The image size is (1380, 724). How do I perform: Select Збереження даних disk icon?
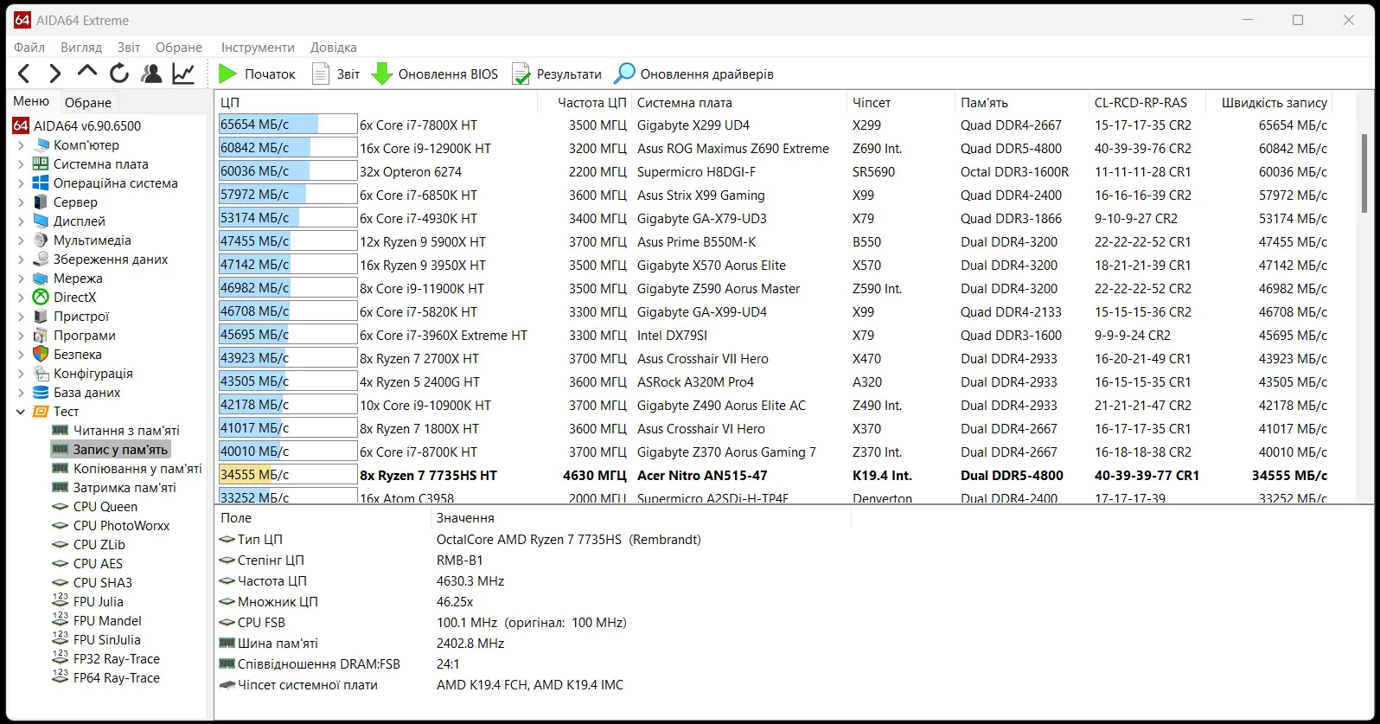pyautogui.click(x=41, y=259)
